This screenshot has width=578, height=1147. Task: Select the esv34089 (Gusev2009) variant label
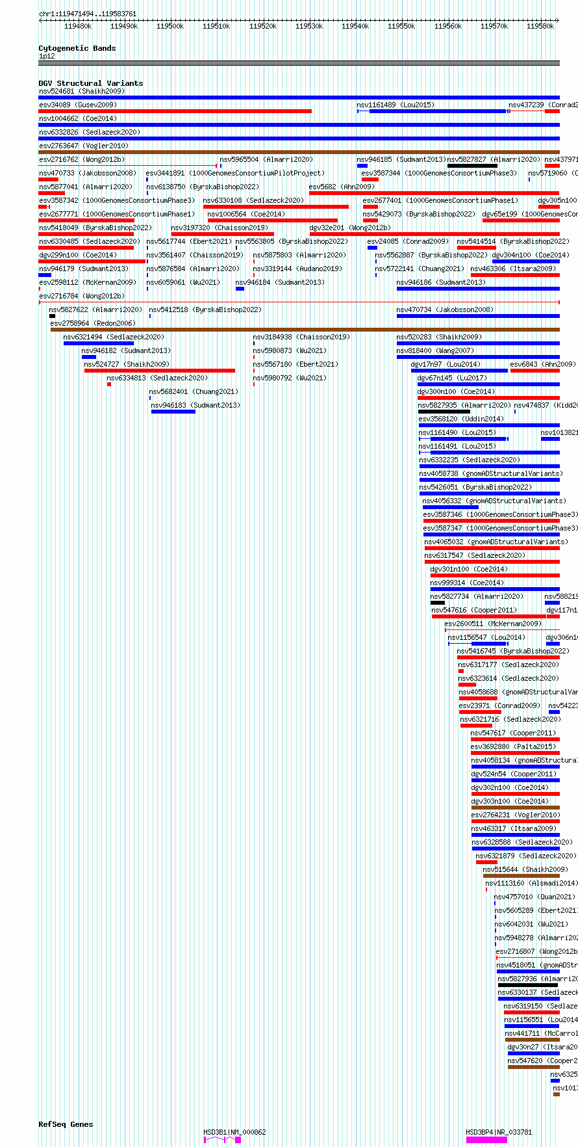[x=78, y=105]
